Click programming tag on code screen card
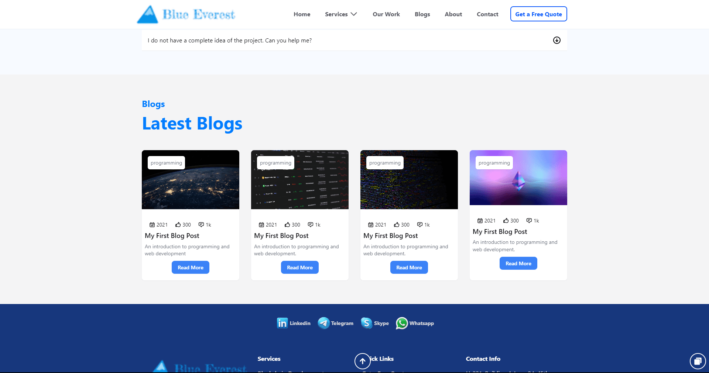 coord(385,163)
